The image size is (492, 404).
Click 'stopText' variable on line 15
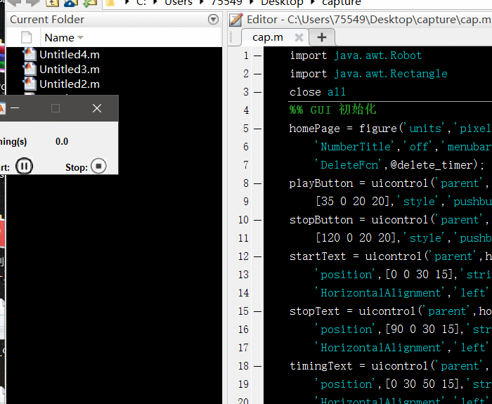(314, 311)
